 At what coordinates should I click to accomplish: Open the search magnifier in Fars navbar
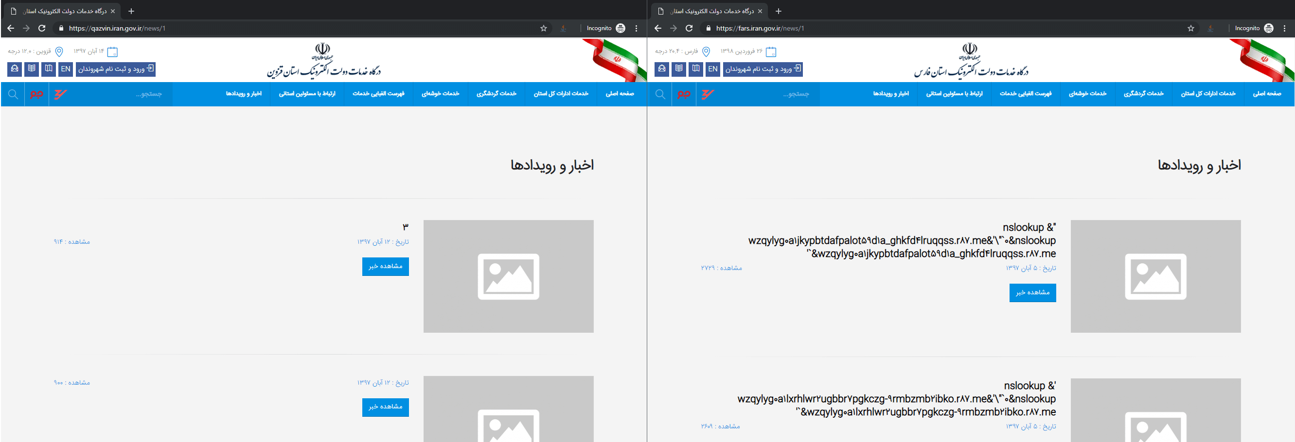pyautogui.click(x=660, y=94)
